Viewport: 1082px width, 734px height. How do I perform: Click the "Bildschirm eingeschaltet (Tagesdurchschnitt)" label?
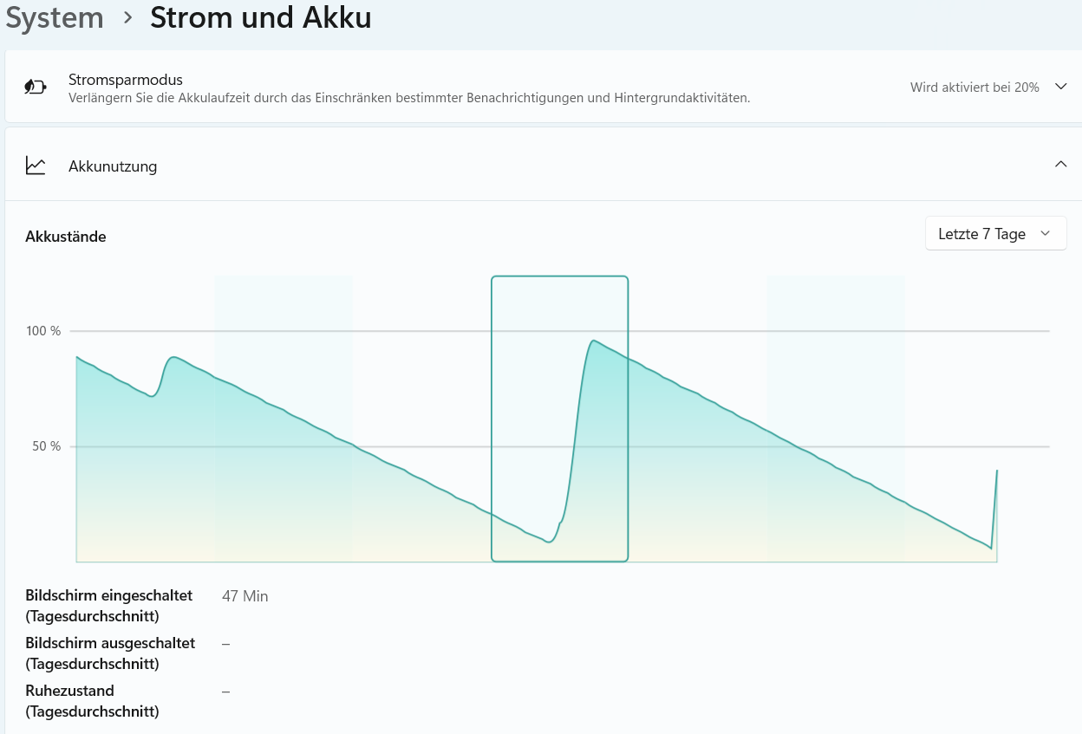pos(109,605)
